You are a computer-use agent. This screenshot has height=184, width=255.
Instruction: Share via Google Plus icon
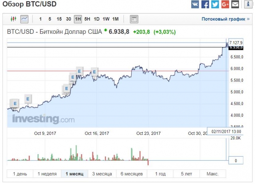[225, 4]
